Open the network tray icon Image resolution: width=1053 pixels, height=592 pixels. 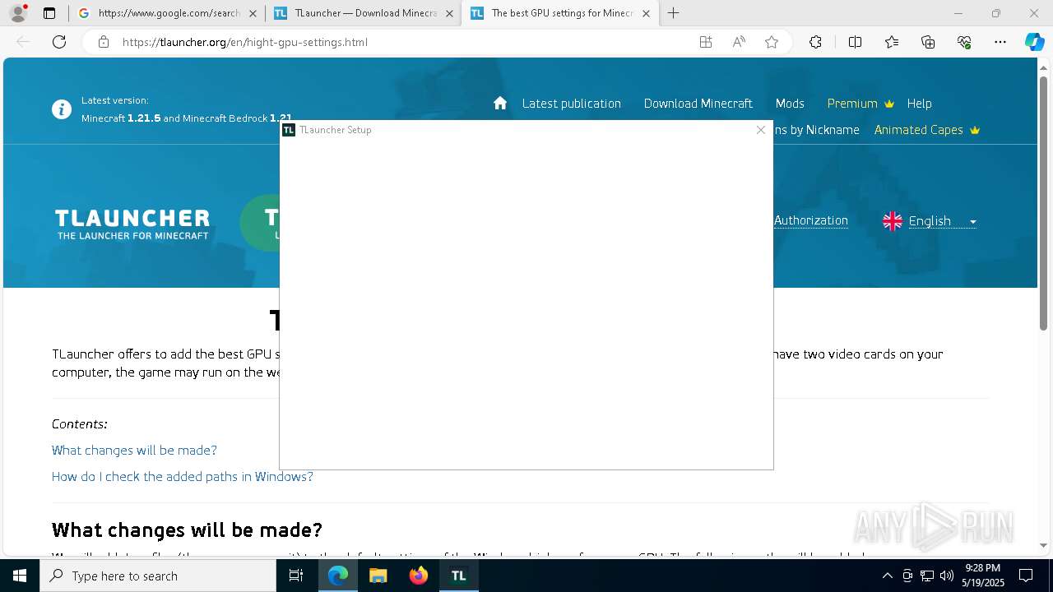tap(927, 576)
